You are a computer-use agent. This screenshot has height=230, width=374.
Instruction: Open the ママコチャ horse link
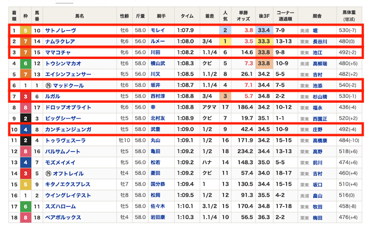click(58, 53)
